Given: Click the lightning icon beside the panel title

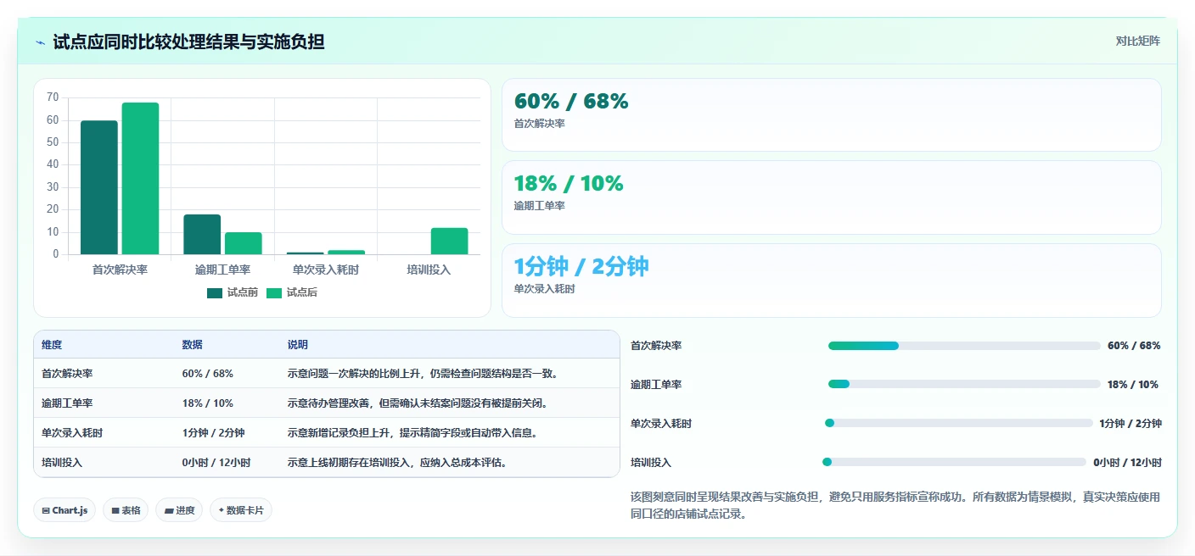Looking at the screenshot, I should click(40, 42).
